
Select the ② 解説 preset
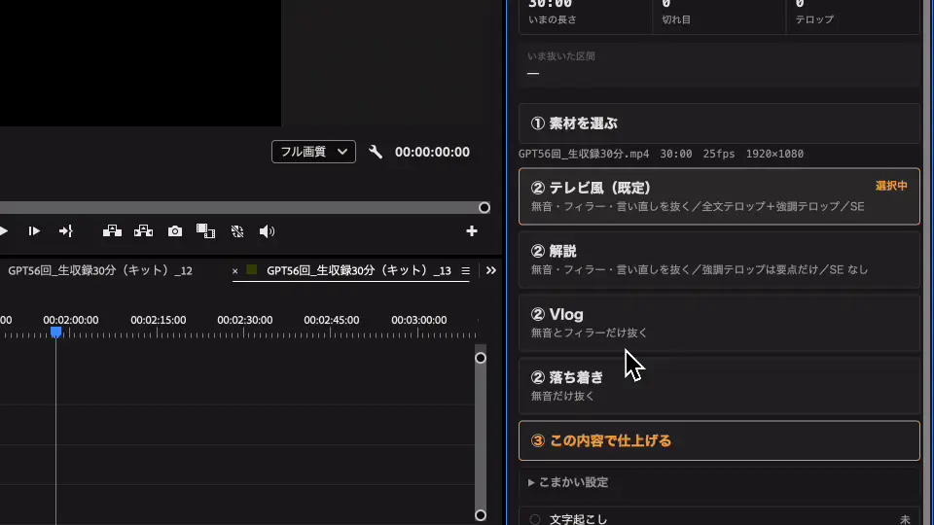tap(720, 260)
